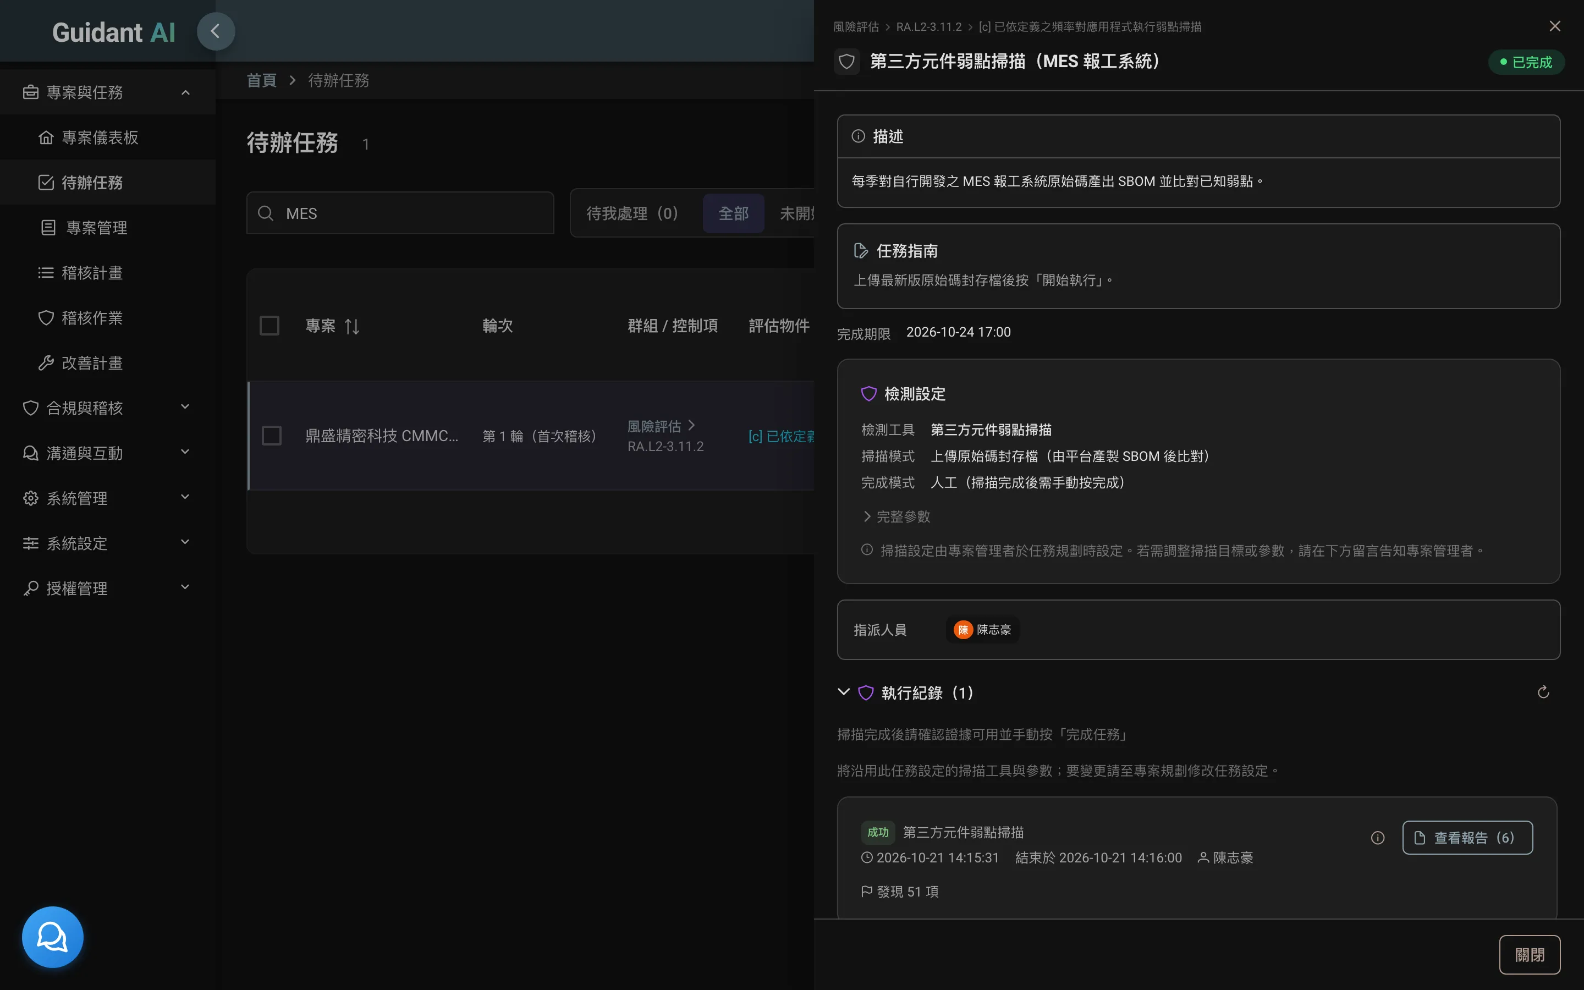Viewport: 1584px width, 990px height.
Task: Click the 合規與稽核 shield icon
Action: tap(31, 408)
